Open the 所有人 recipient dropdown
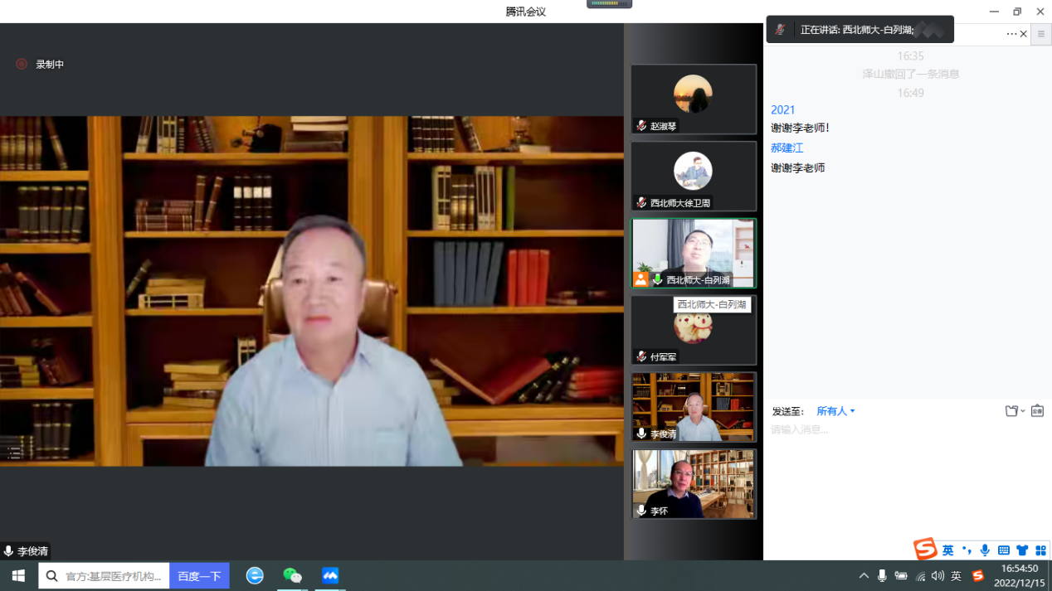This screenshot has height=591, width=1052. [x=835, y=411]
